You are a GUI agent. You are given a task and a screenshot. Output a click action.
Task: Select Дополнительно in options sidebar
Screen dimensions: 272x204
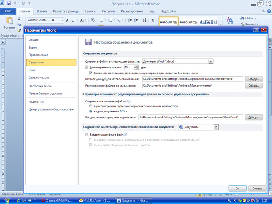(x=51, y=78)
